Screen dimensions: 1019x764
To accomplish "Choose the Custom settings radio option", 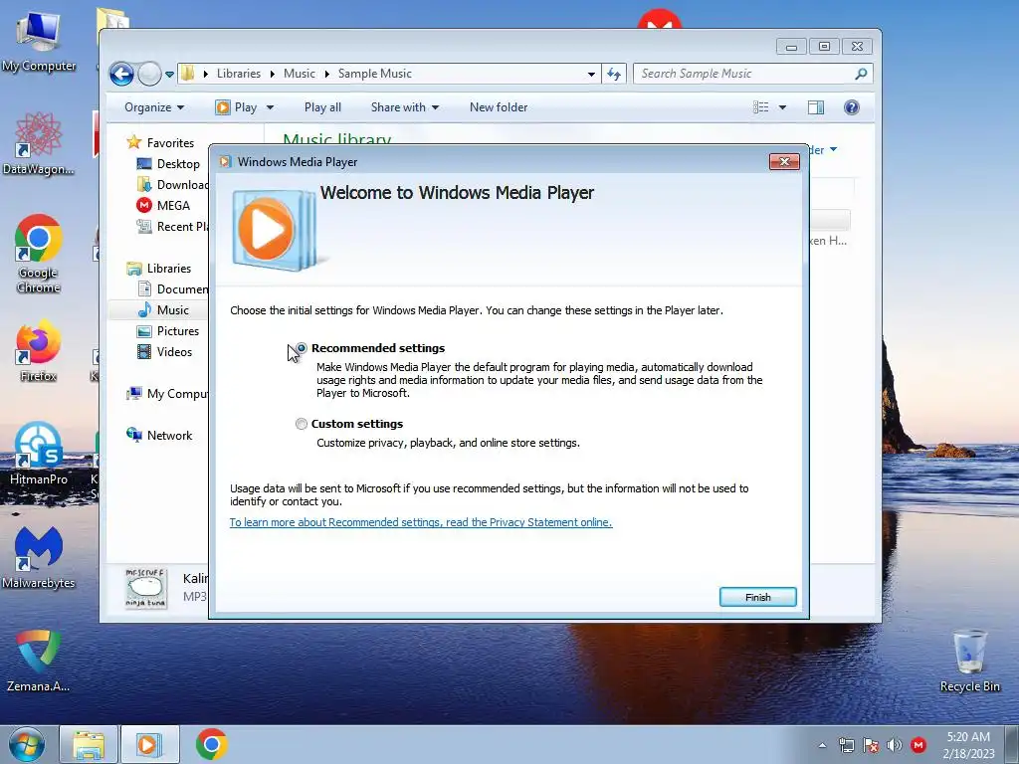I will coord(301,424).
